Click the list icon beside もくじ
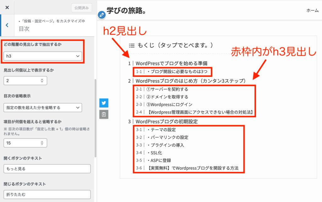The height and width of the screenshot is (202, 322). [x=132, y=45]
